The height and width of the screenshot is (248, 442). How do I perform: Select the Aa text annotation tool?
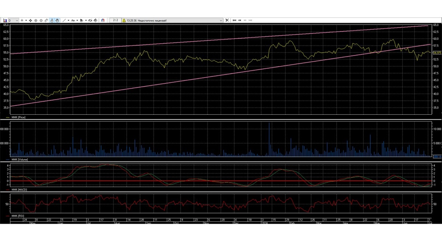(73, 21)
